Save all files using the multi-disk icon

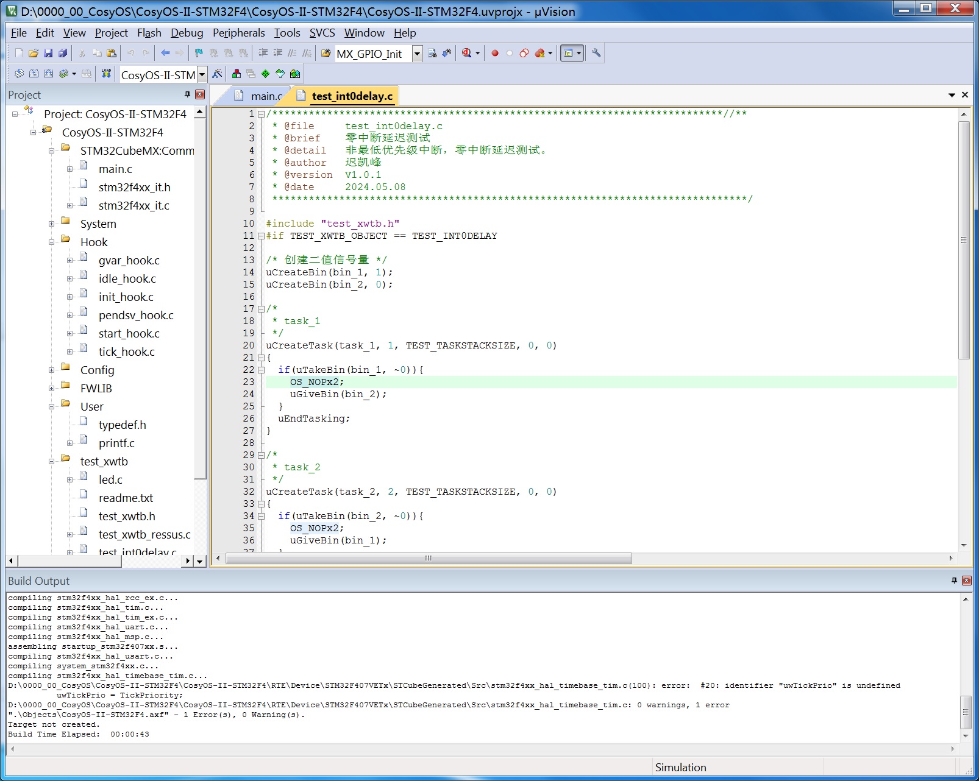63,54
